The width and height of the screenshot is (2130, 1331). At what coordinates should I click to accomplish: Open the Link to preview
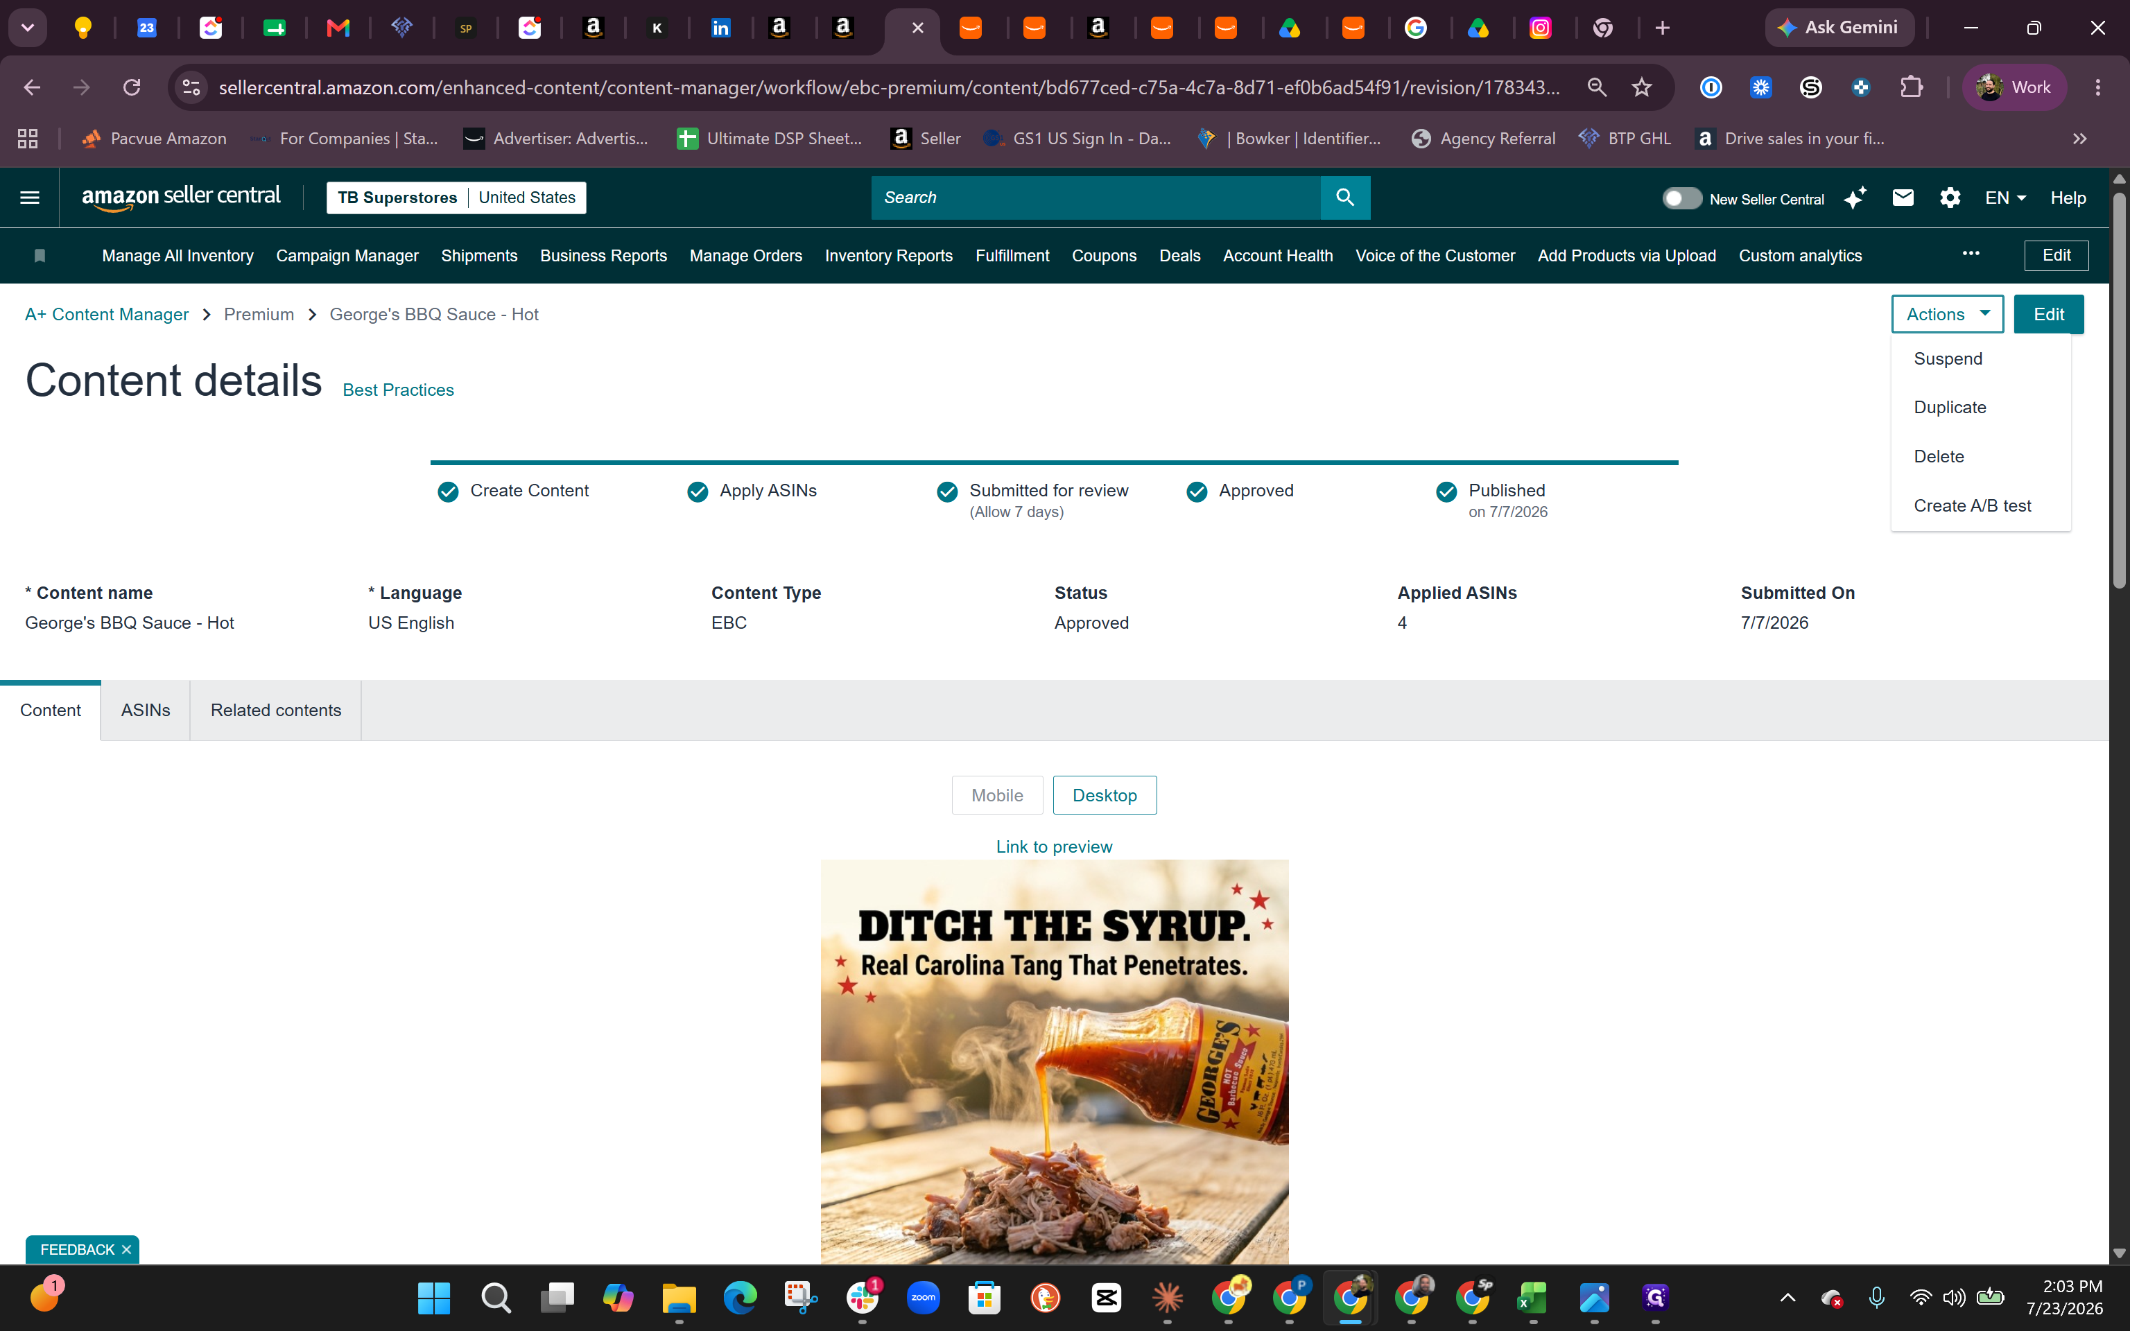[x=1053, y=847]
